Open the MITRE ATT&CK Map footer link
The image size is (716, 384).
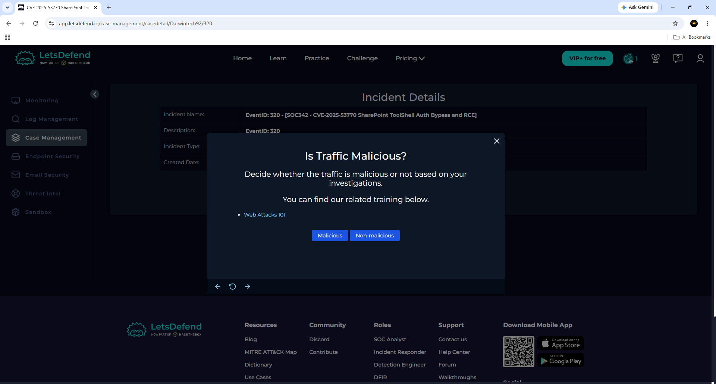click(271, 352)
